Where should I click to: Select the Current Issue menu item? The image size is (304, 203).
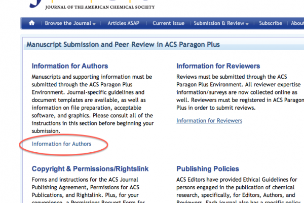(x=169, y=23)
